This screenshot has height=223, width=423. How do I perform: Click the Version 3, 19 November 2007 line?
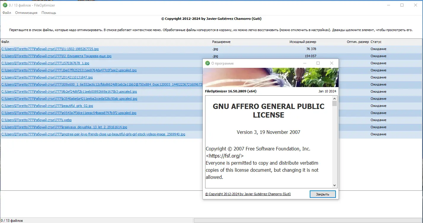[269, 132]
